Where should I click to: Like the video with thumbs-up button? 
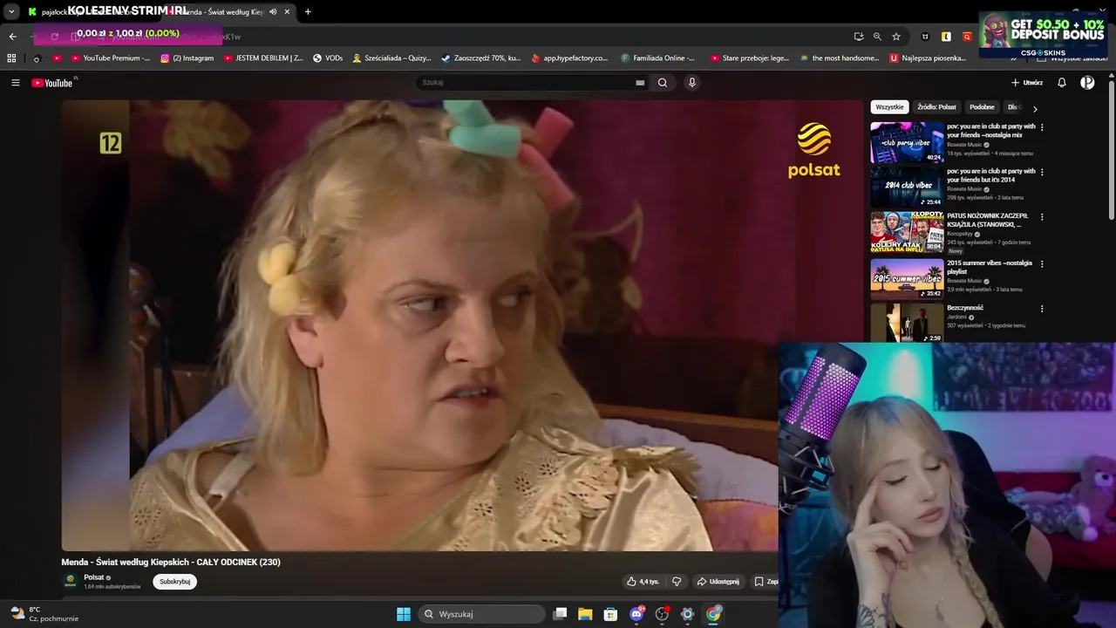[x=643, y=582]
